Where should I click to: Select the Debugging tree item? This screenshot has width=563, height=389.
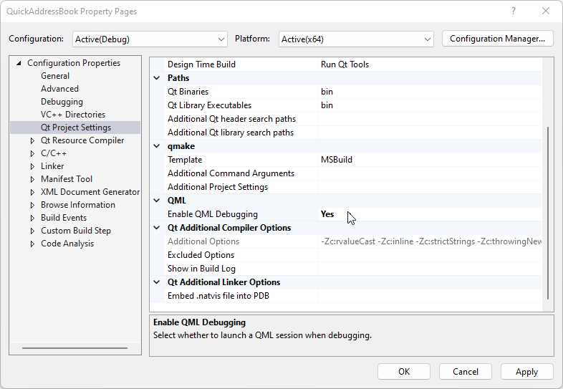pos(62,102)
